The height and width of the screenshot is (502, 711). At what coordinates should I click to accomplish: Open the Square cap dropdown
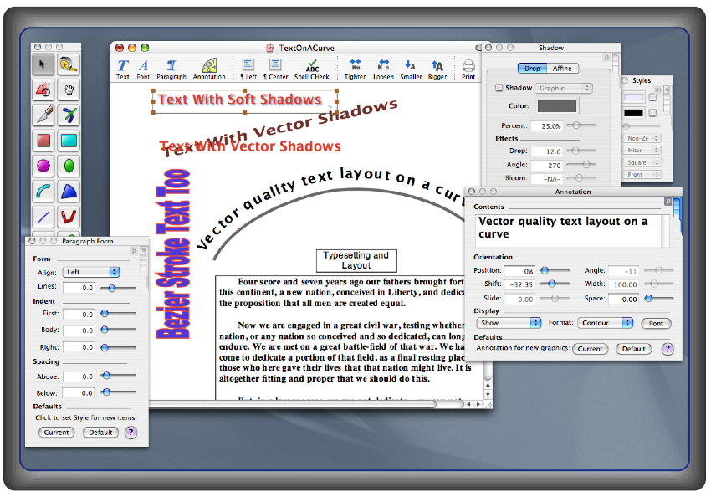[642, 162]
